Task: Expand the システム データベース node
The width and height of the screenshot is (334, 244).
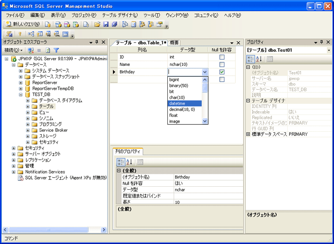Action: [x=21, y=71]
